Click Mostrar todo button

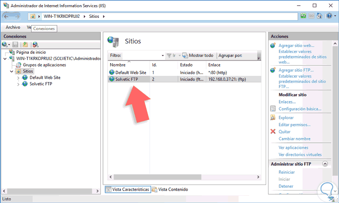pos(198,56)
